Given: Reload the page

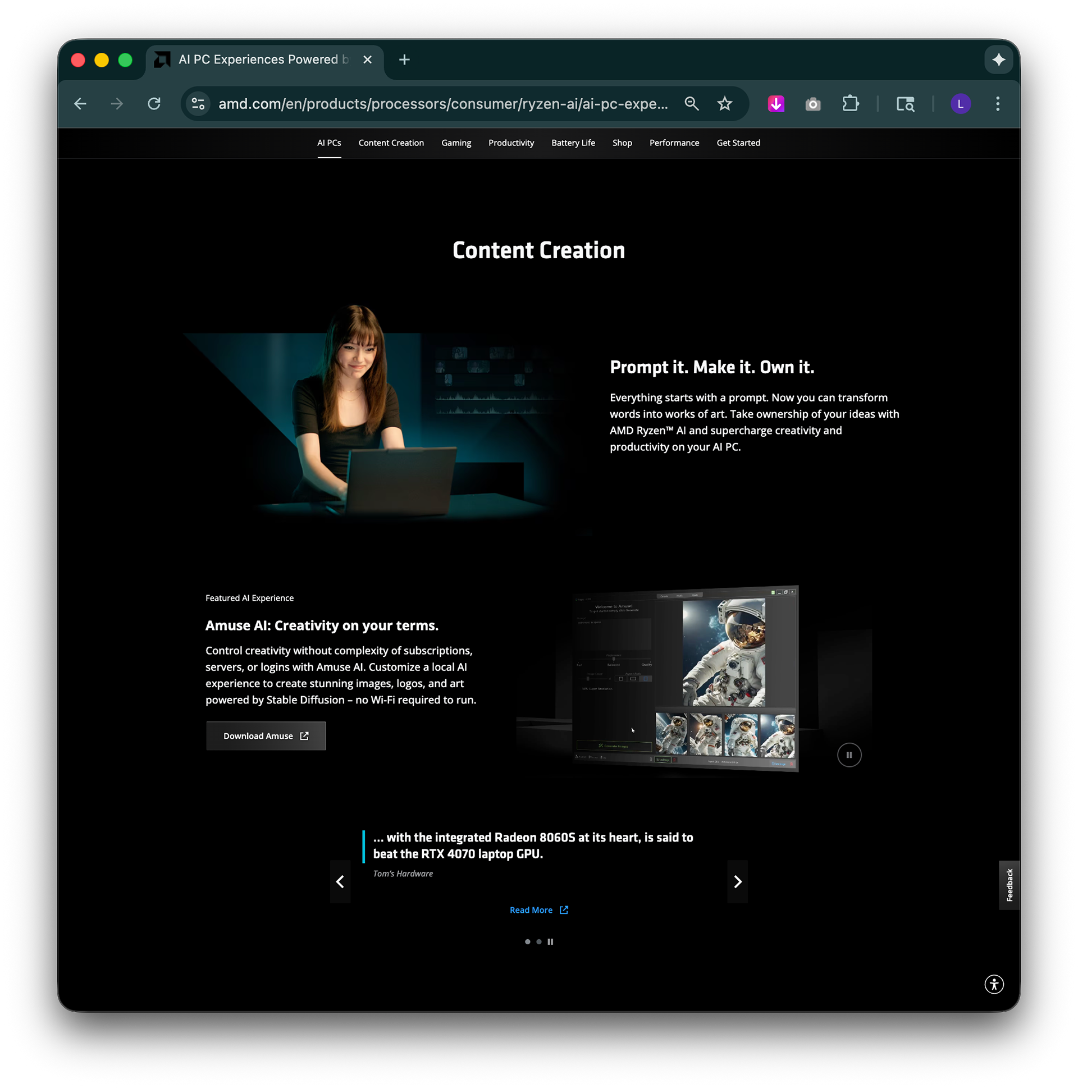Looking at the screenshot, I should pyautogui.click(x=154, y=104).
